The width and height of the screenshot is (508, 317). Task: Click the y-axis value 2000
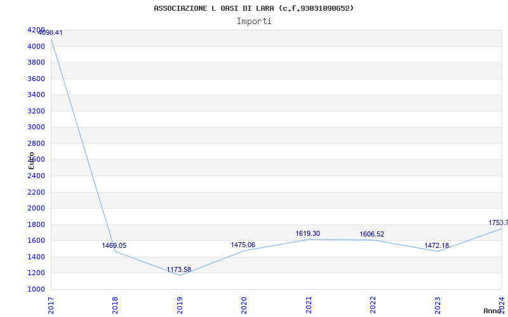pyautogui.click(x=36, y=209)
